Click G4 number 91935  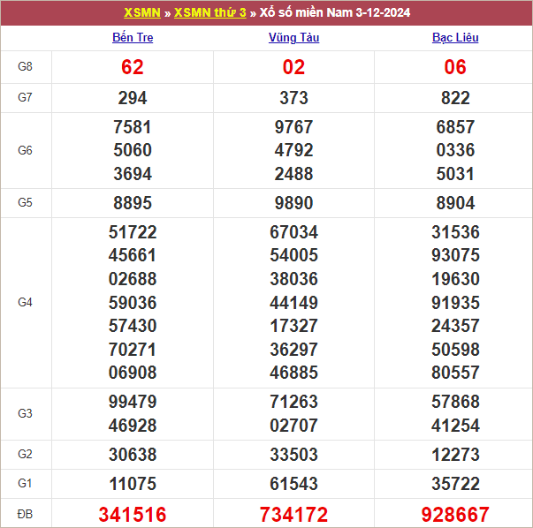click(455, 303)
